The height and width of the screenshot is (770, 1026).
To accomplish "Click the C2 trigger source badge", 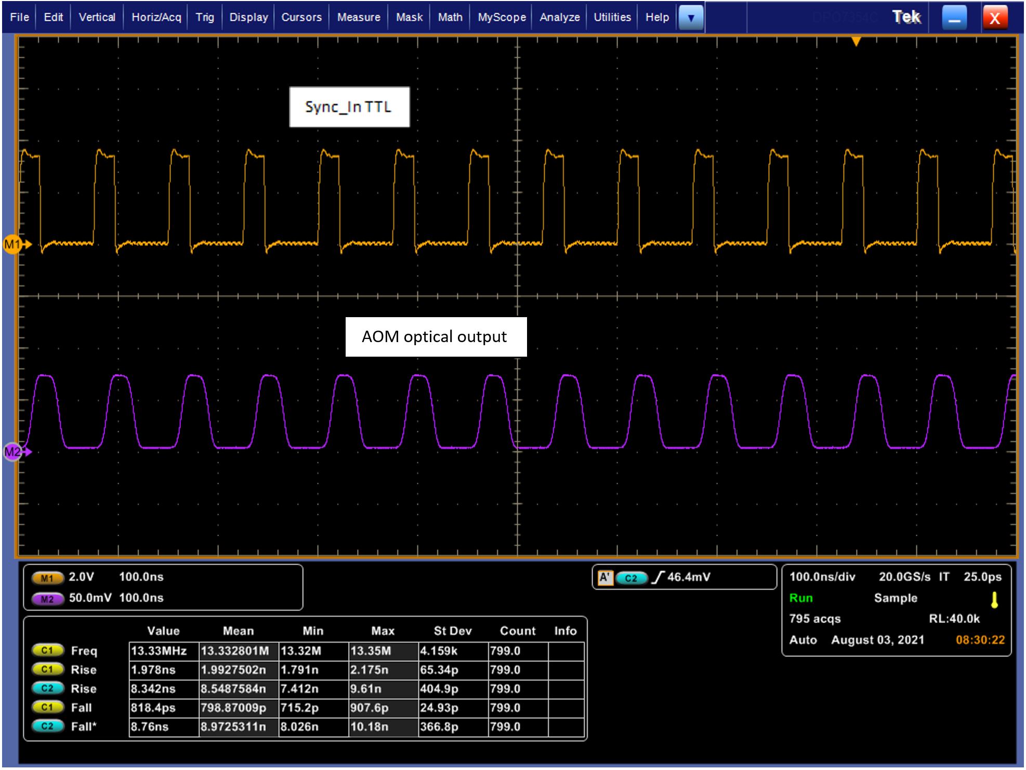I will point(631,578).
